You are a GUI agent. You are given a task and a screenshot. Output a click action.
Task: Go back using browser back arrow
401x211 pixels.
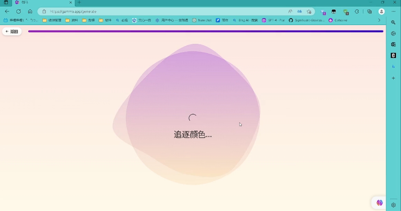click(7, 11)
